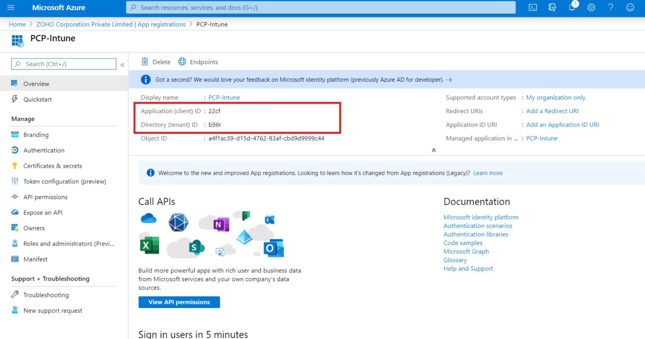Click feedback banner arrow link
Image resolution: width=645 pixels, height=339 pixels.
449,80
